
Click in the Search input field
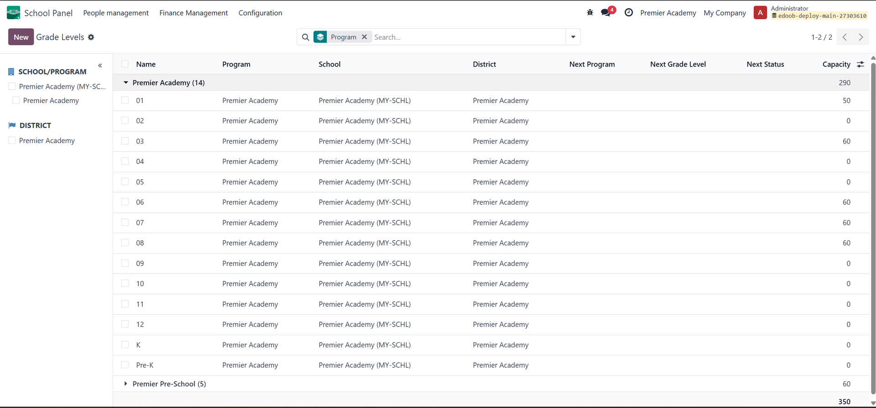coord(468,37)
